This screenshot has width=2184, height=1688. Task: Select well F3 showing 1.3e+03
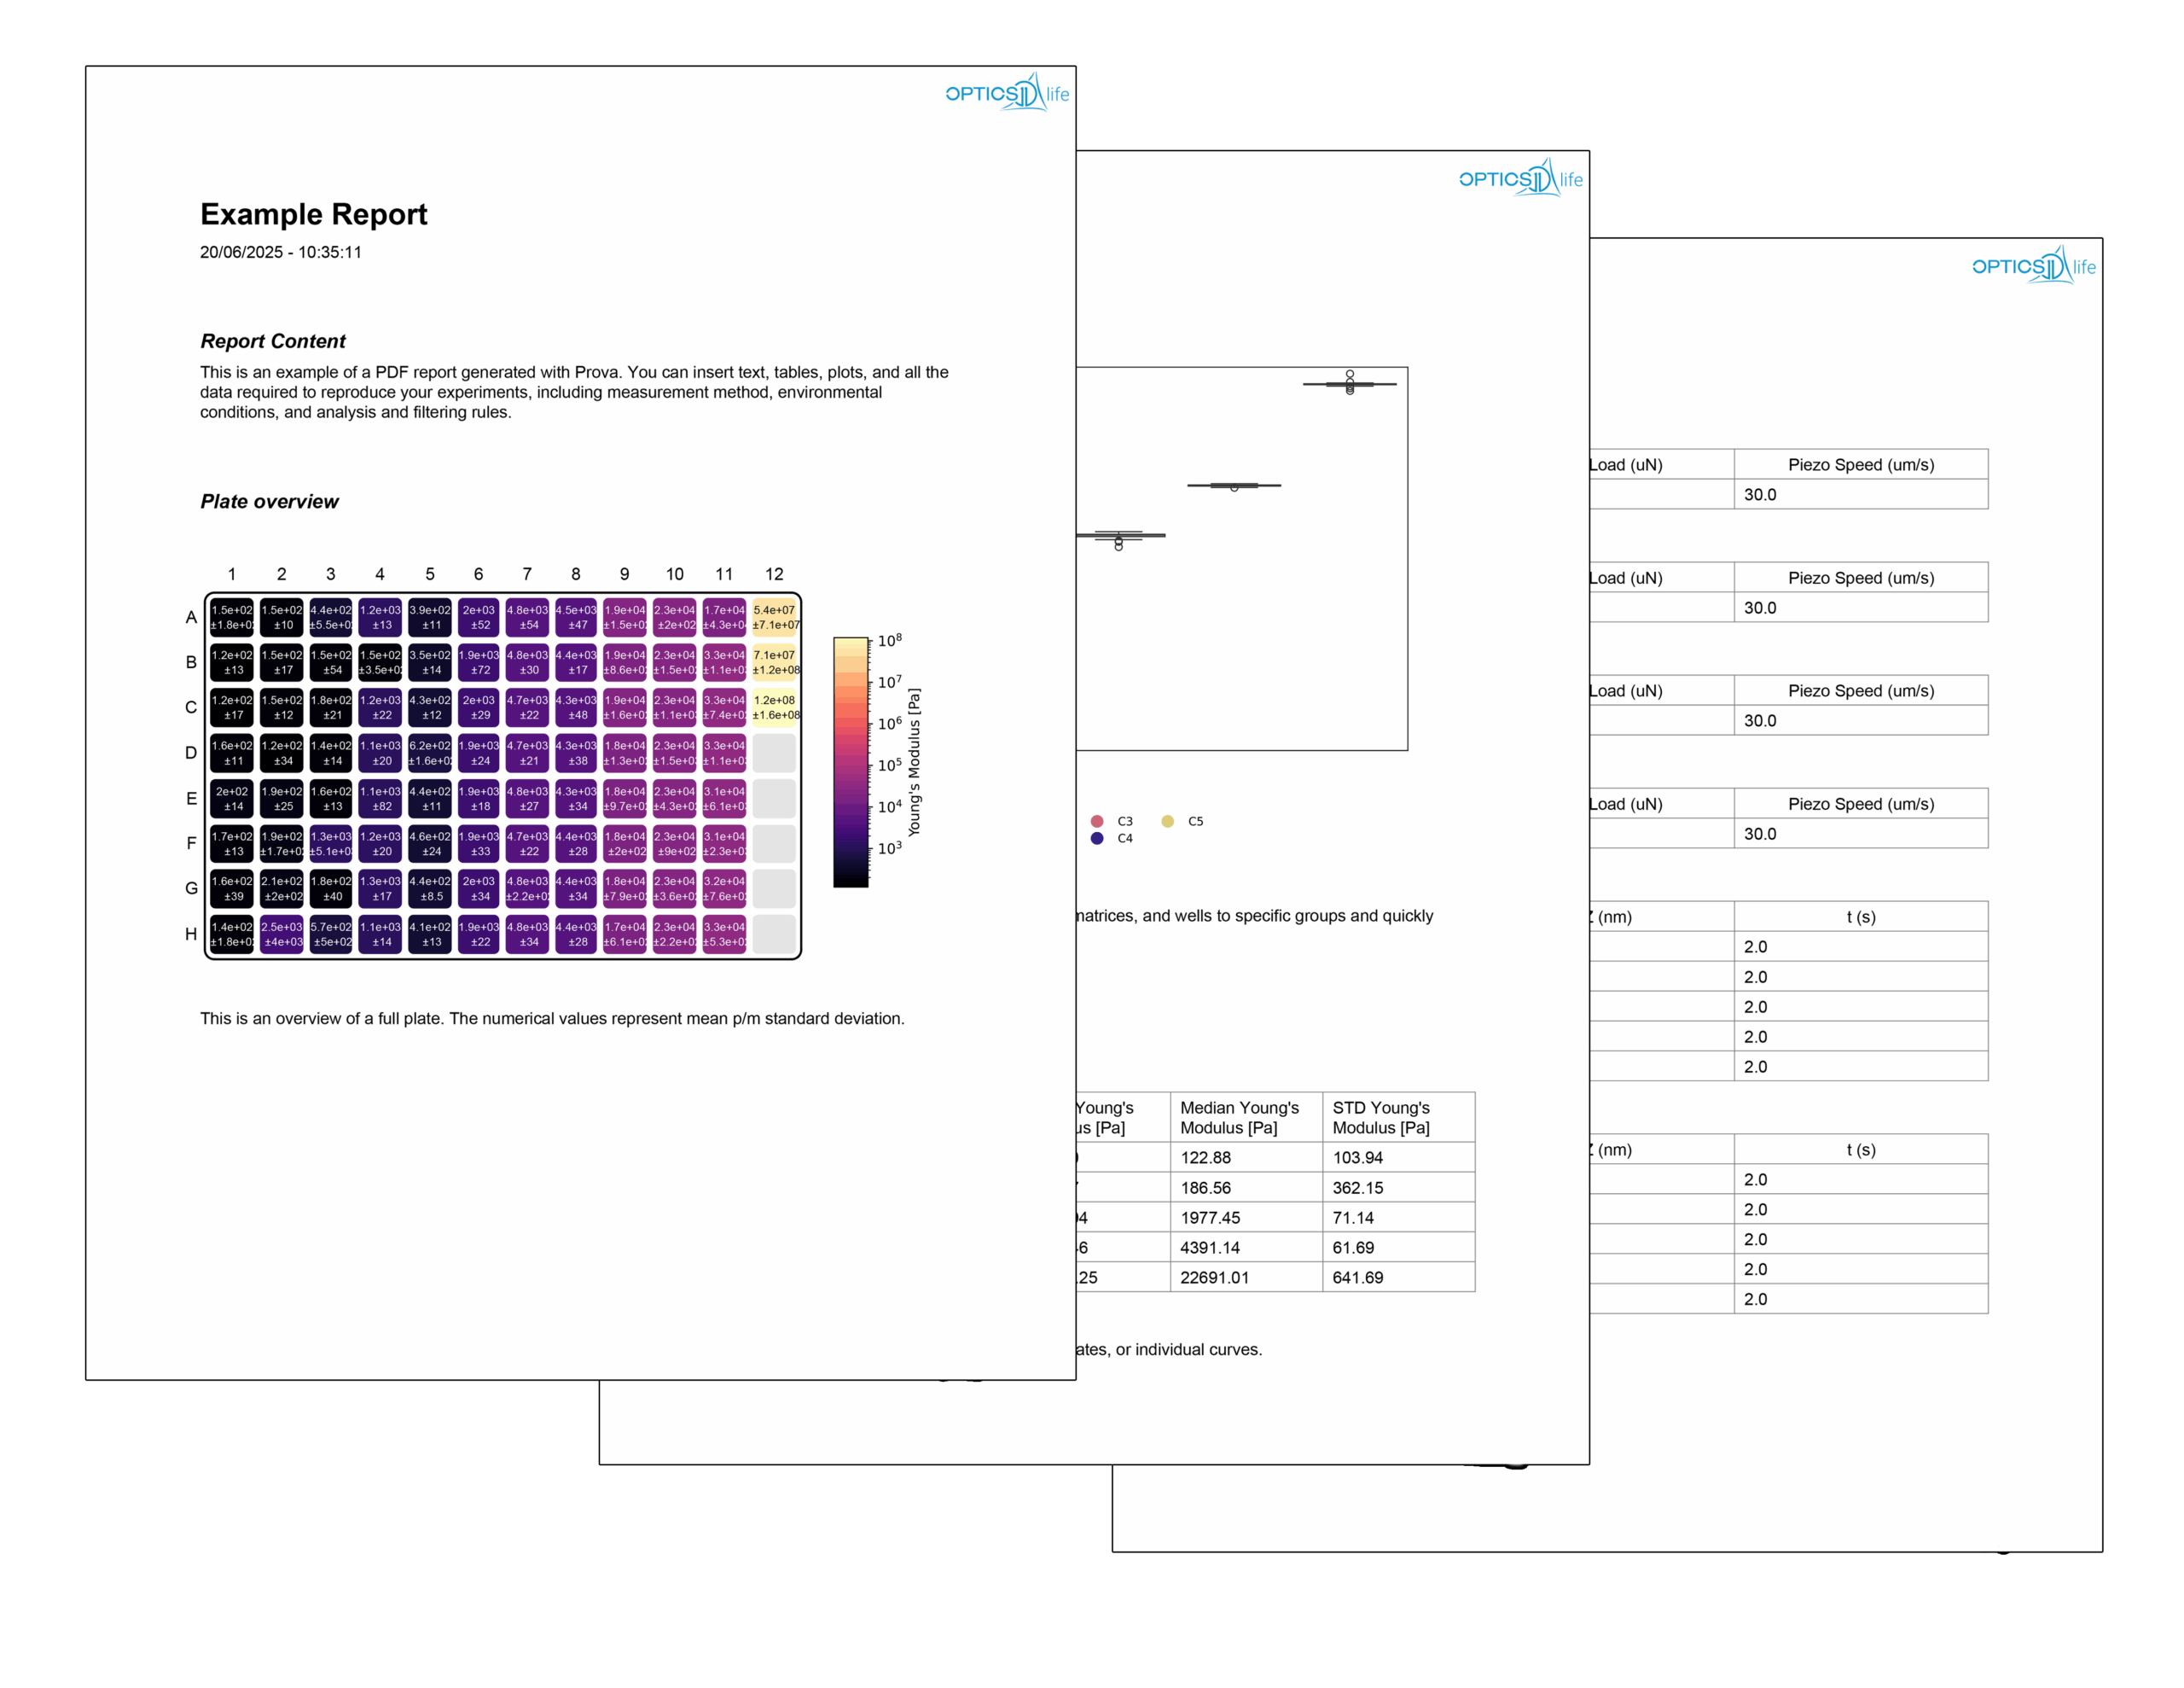coord(331,843)
